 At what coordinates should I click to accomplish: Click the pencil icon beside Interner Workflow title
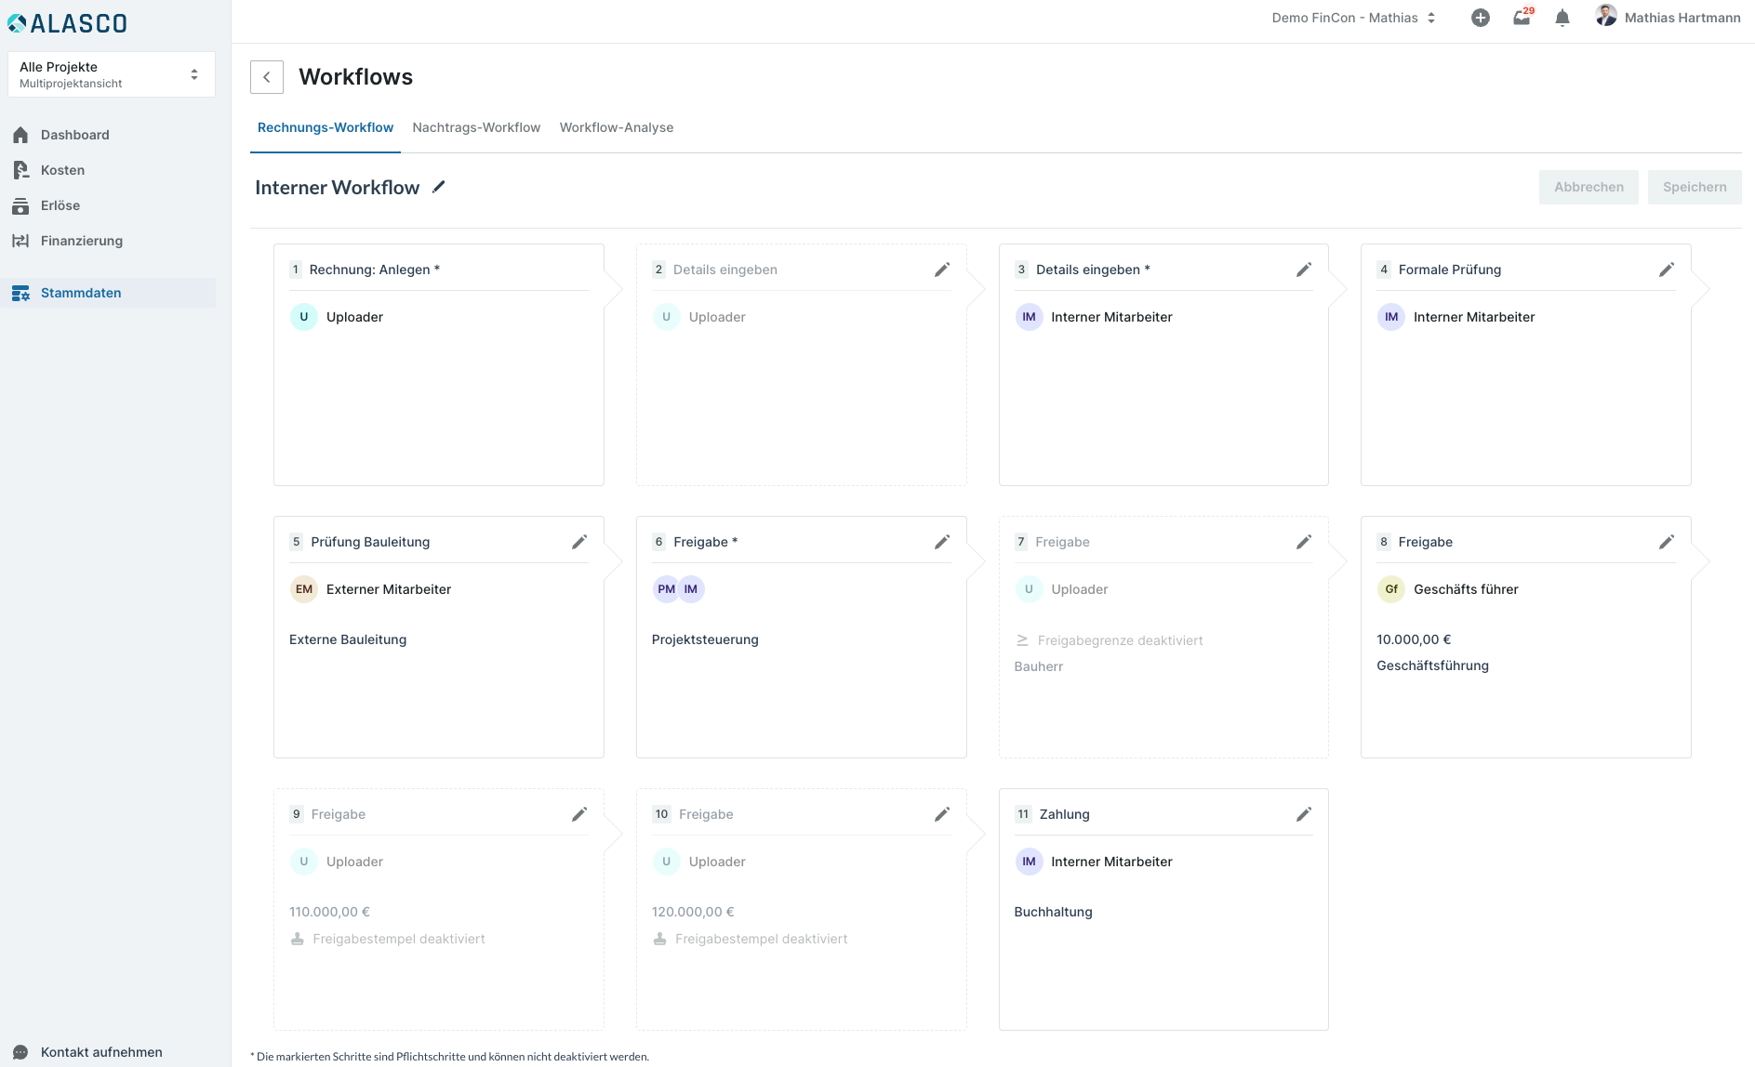tap(439, 187)
